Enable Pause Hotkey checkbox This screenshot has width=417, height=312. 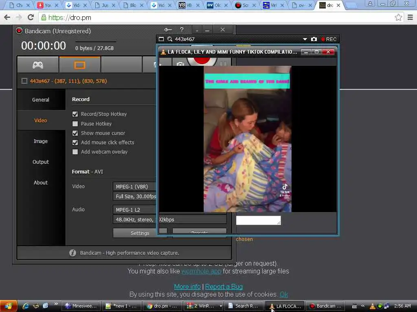tap(75, 123)
